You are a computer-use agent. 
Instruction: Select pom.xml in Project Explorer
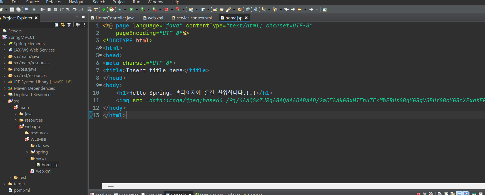coord(19,190)
